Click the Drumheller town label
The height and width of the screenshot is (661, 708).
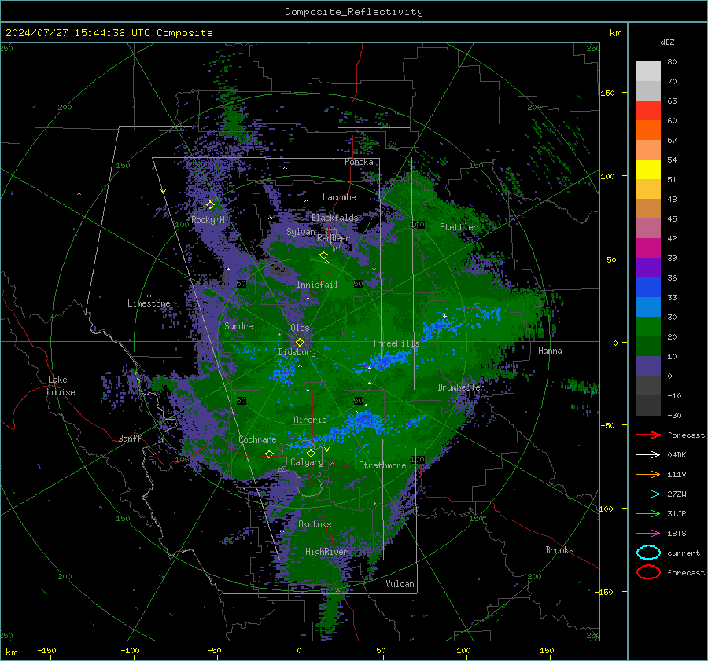(461, 387)
